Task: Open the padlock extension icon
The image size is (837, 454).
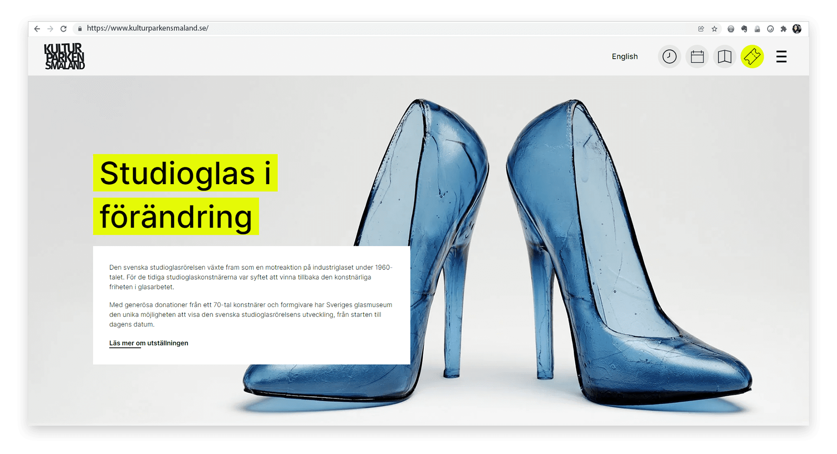Action: point(757,29)
